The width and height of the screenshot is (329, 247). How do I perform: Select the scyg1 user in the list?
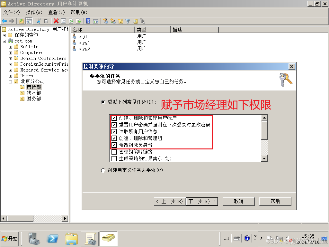(x=84, y=43)
